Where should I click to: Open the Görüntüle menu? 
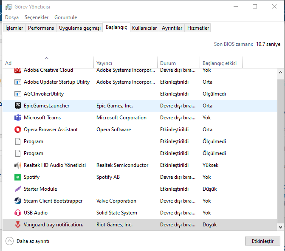65,17
